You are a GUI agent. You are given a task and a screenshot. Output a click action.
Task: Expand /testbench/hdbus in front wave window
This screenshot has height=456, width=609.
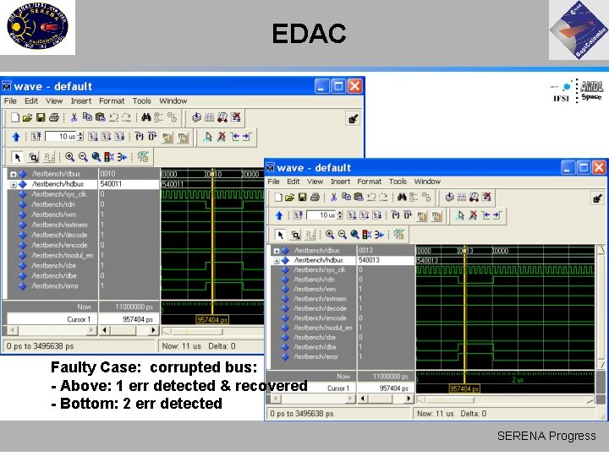[x=277, y=261]
